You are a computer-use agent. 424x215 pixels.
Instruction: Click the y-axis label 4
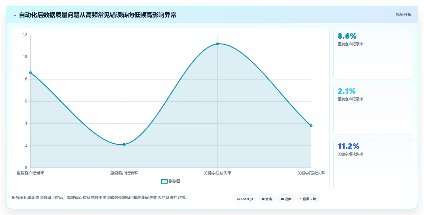[x=26, y=123]
